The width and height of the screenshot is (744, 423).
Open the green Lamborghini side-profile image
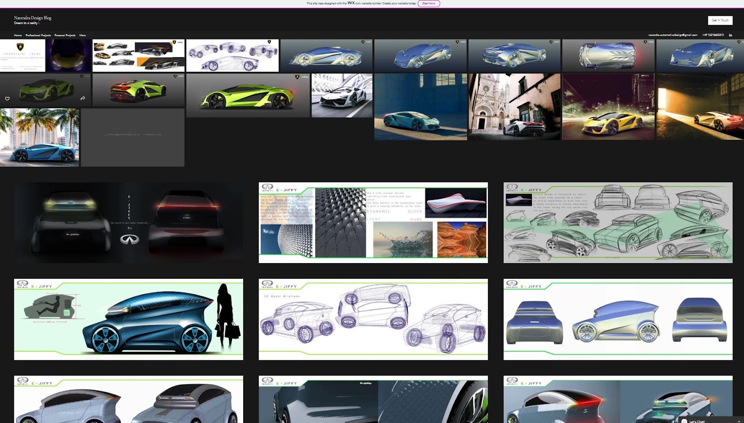point(248,95)
